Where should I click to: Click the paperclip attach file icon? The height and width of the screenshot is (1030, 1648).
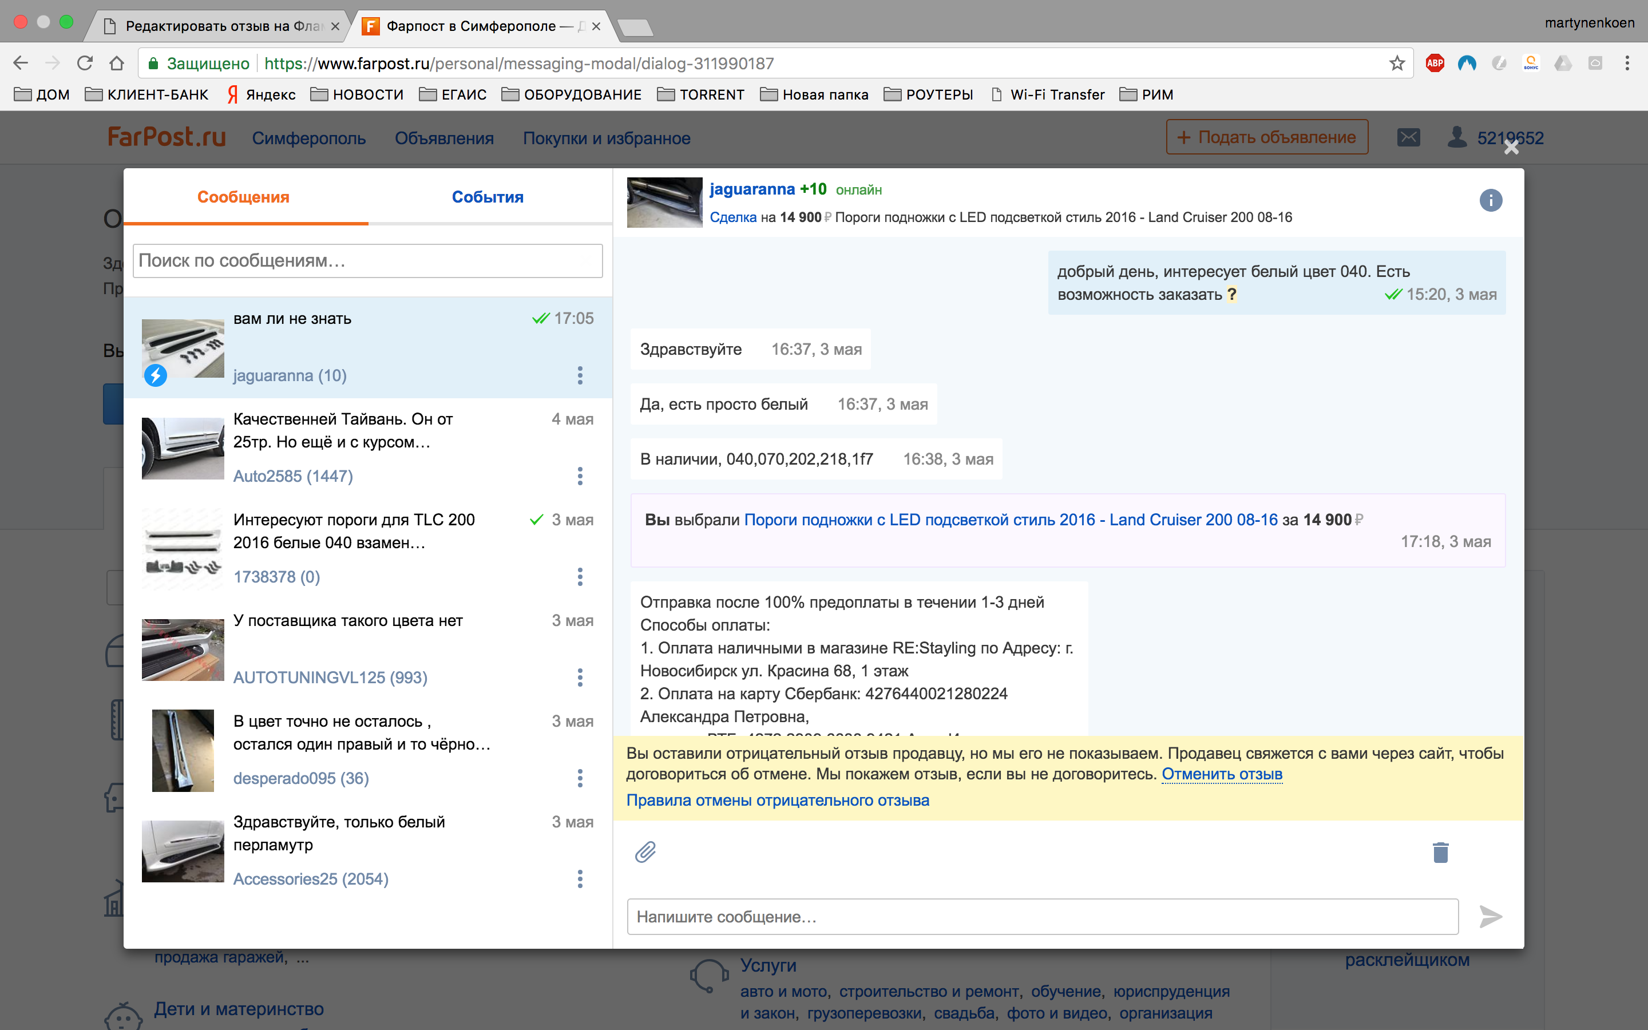tap(645, 851)
